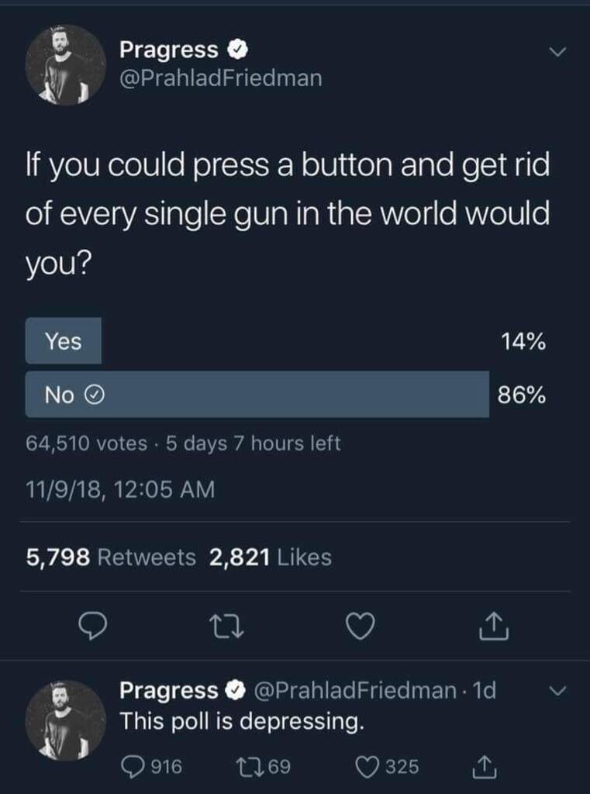The width and height of the screenshot is (590, 794).
Task: View the 5,798 Retweets list
Action: tap(112, 557)
